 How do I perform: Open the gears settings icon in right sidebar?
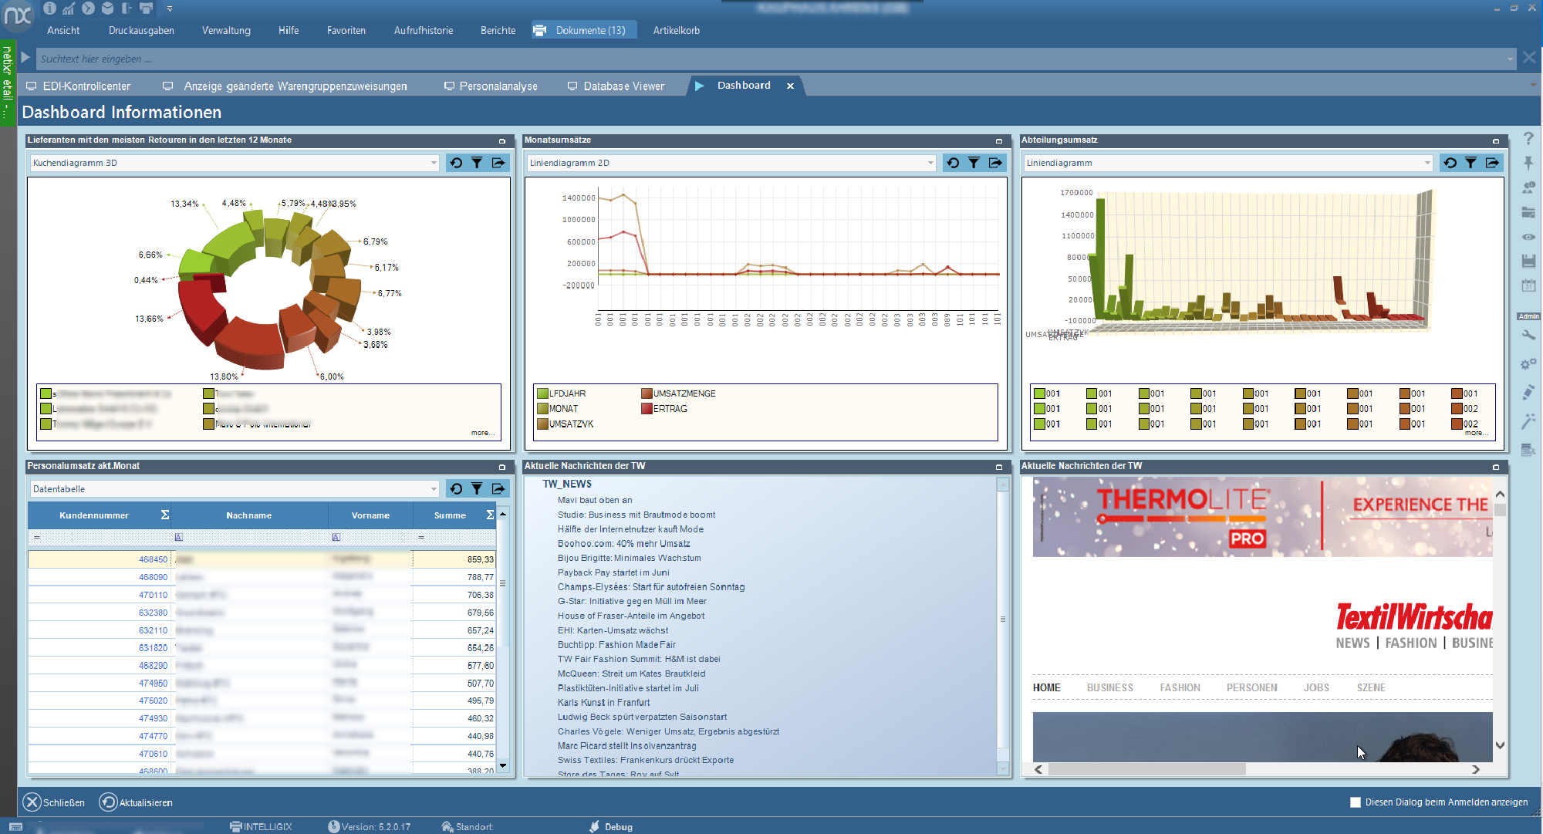click(x=1528, y=363)
